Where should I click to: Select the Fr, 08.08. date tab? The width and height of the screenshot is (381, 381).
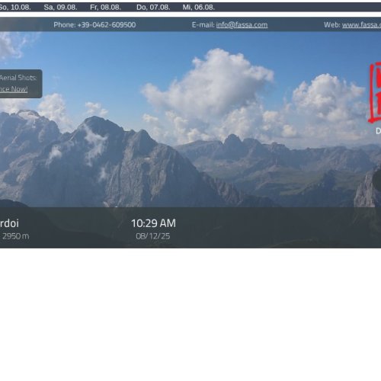pyautogui.click(x=105, y=8)
